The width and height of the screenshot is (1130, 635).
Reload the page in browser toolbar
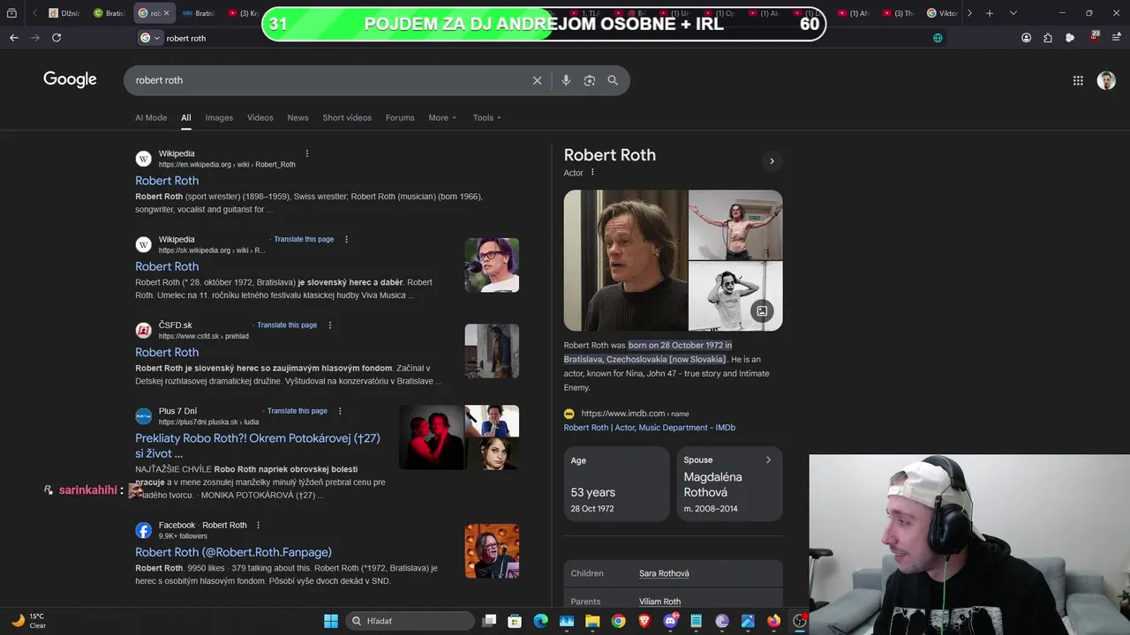[x=56, y=38]
